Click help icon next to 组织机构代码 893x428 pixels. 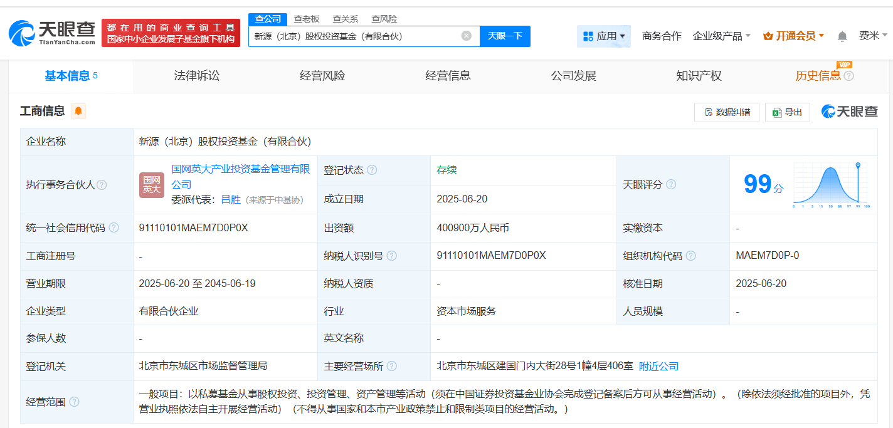tap(691, 256)
